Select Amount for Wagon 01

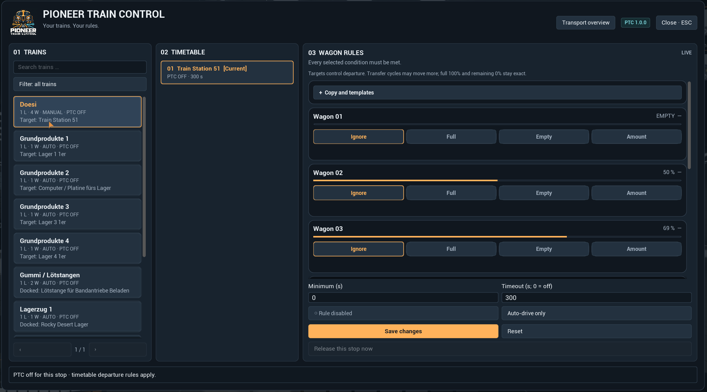(x=636, y=137)
